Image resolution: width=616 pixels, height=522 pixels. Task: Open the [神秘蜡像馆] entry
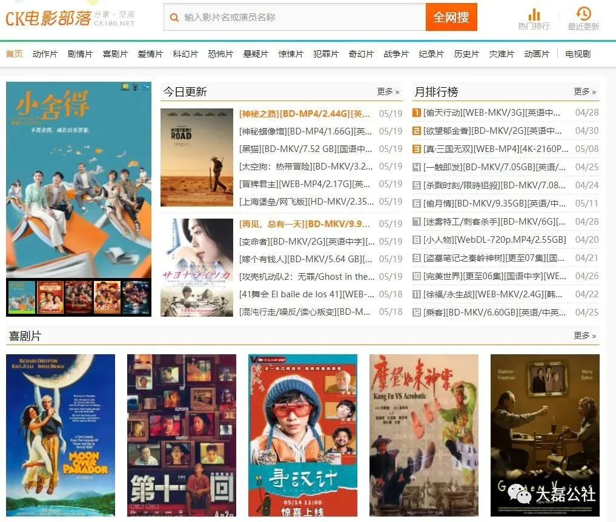306,131
